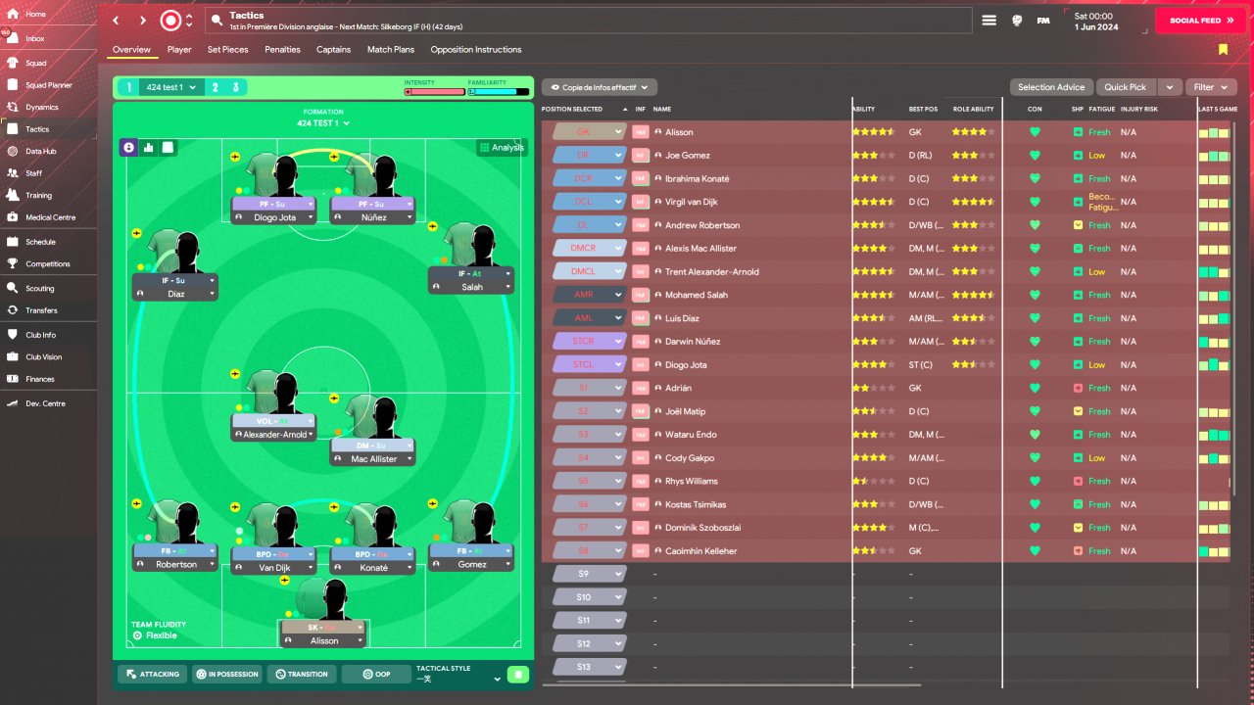This screenshot has width=1254, height=705.
Task: Open Salah's IF - At role dropdown
Action: (470, 274)
